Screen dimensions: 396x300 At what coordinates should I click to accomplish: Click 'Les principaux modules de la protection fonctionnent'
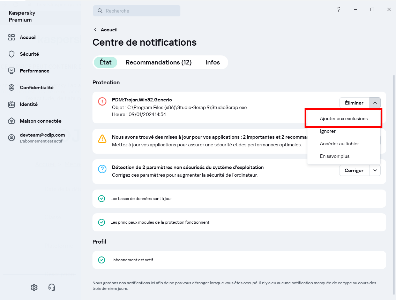coord(160,222)
